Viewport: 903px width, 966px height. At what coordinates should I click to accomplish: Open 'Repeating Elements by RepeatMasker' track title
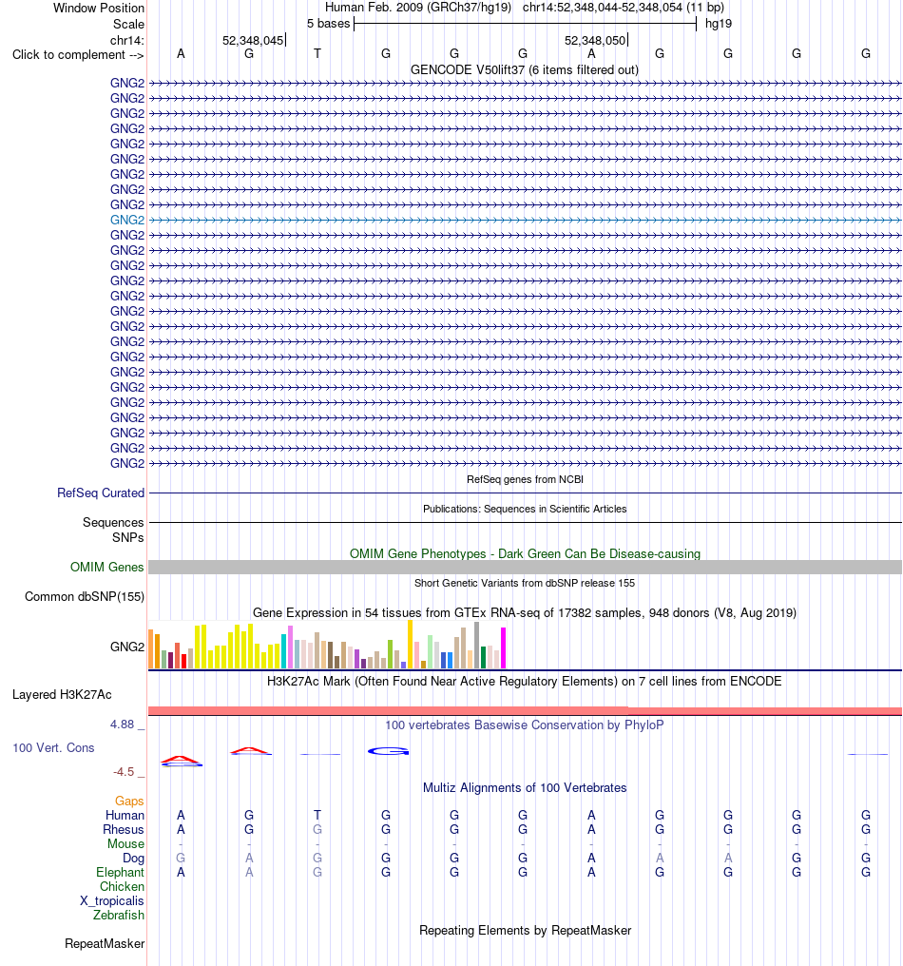point(525,930)
